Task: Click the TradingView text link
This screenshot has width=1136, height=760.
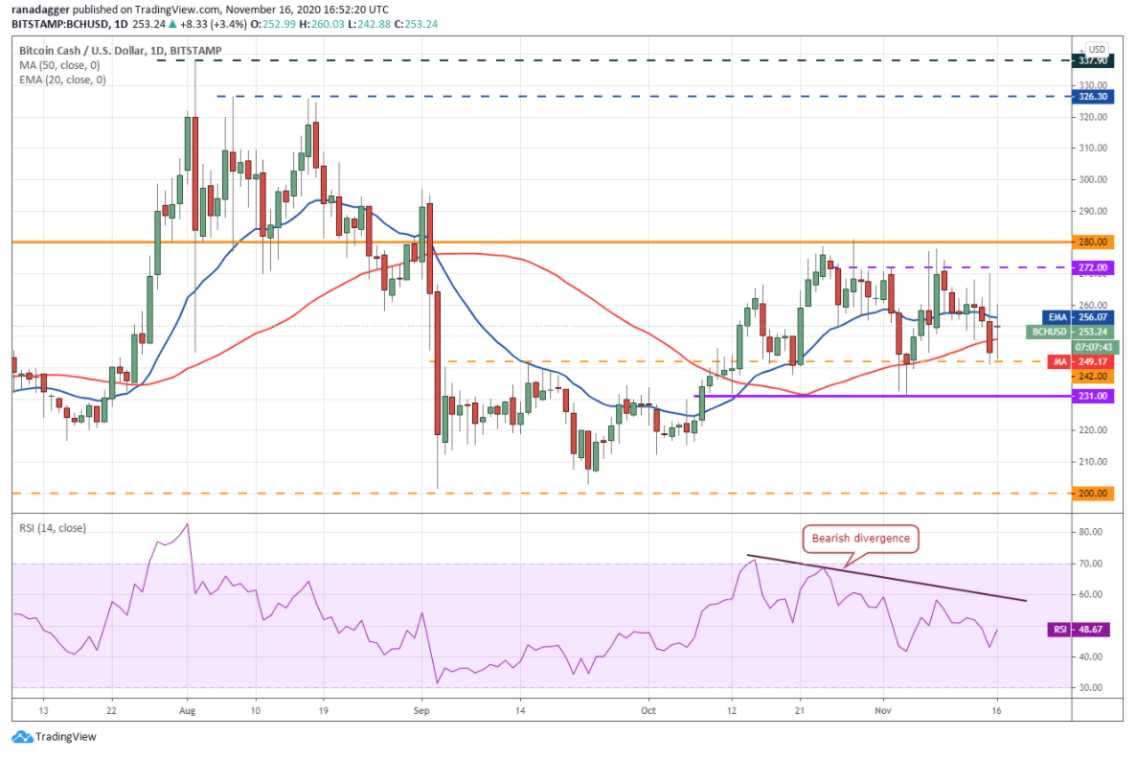Action: pos(66,737)
